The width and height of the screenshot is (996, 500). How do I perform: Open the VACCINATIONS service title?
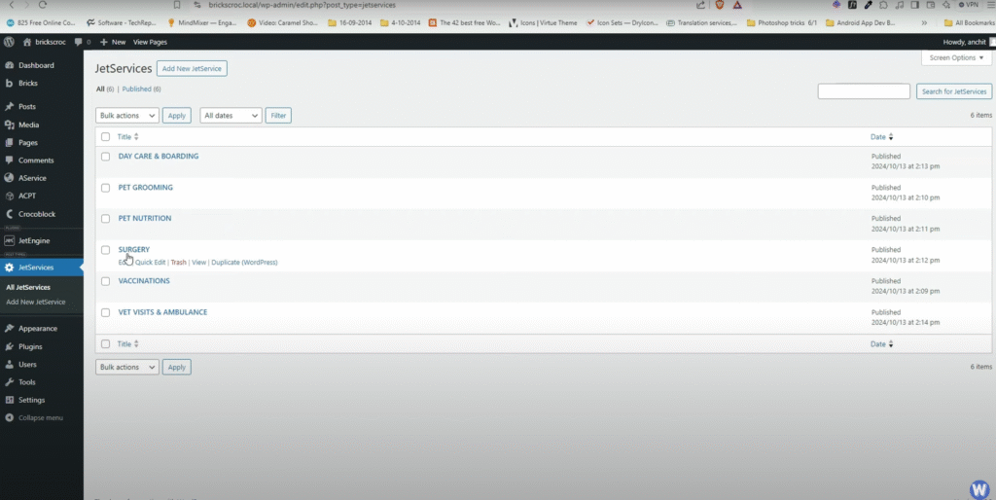coord(144,281)
